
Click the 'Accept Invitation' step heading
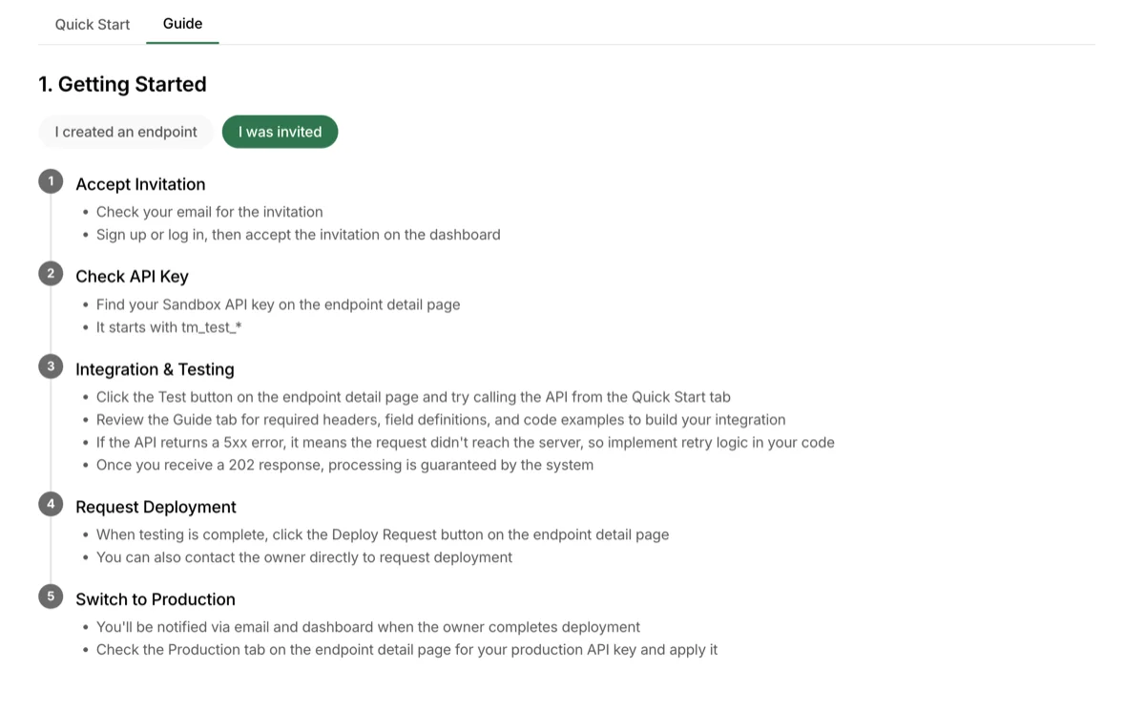(140, 184)
